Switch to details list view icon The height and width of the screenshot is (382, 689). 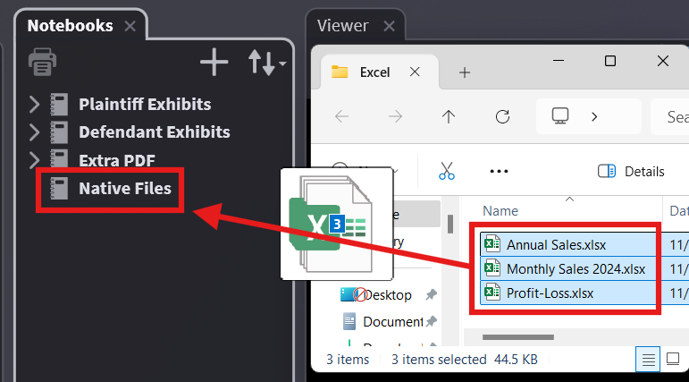click(x=647, y=360)
